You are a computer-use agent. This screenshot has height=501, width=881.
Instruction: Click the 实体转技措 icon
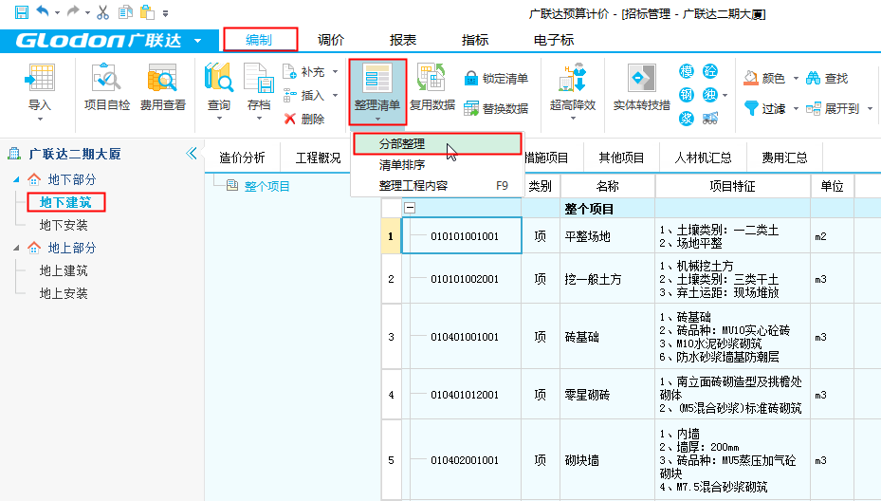click(x=641, y=81)
